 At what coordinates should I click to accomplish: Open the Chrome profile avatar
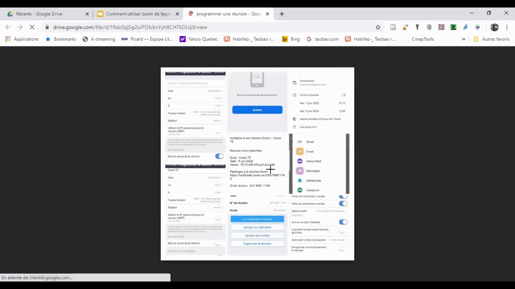tap(494, 27)
